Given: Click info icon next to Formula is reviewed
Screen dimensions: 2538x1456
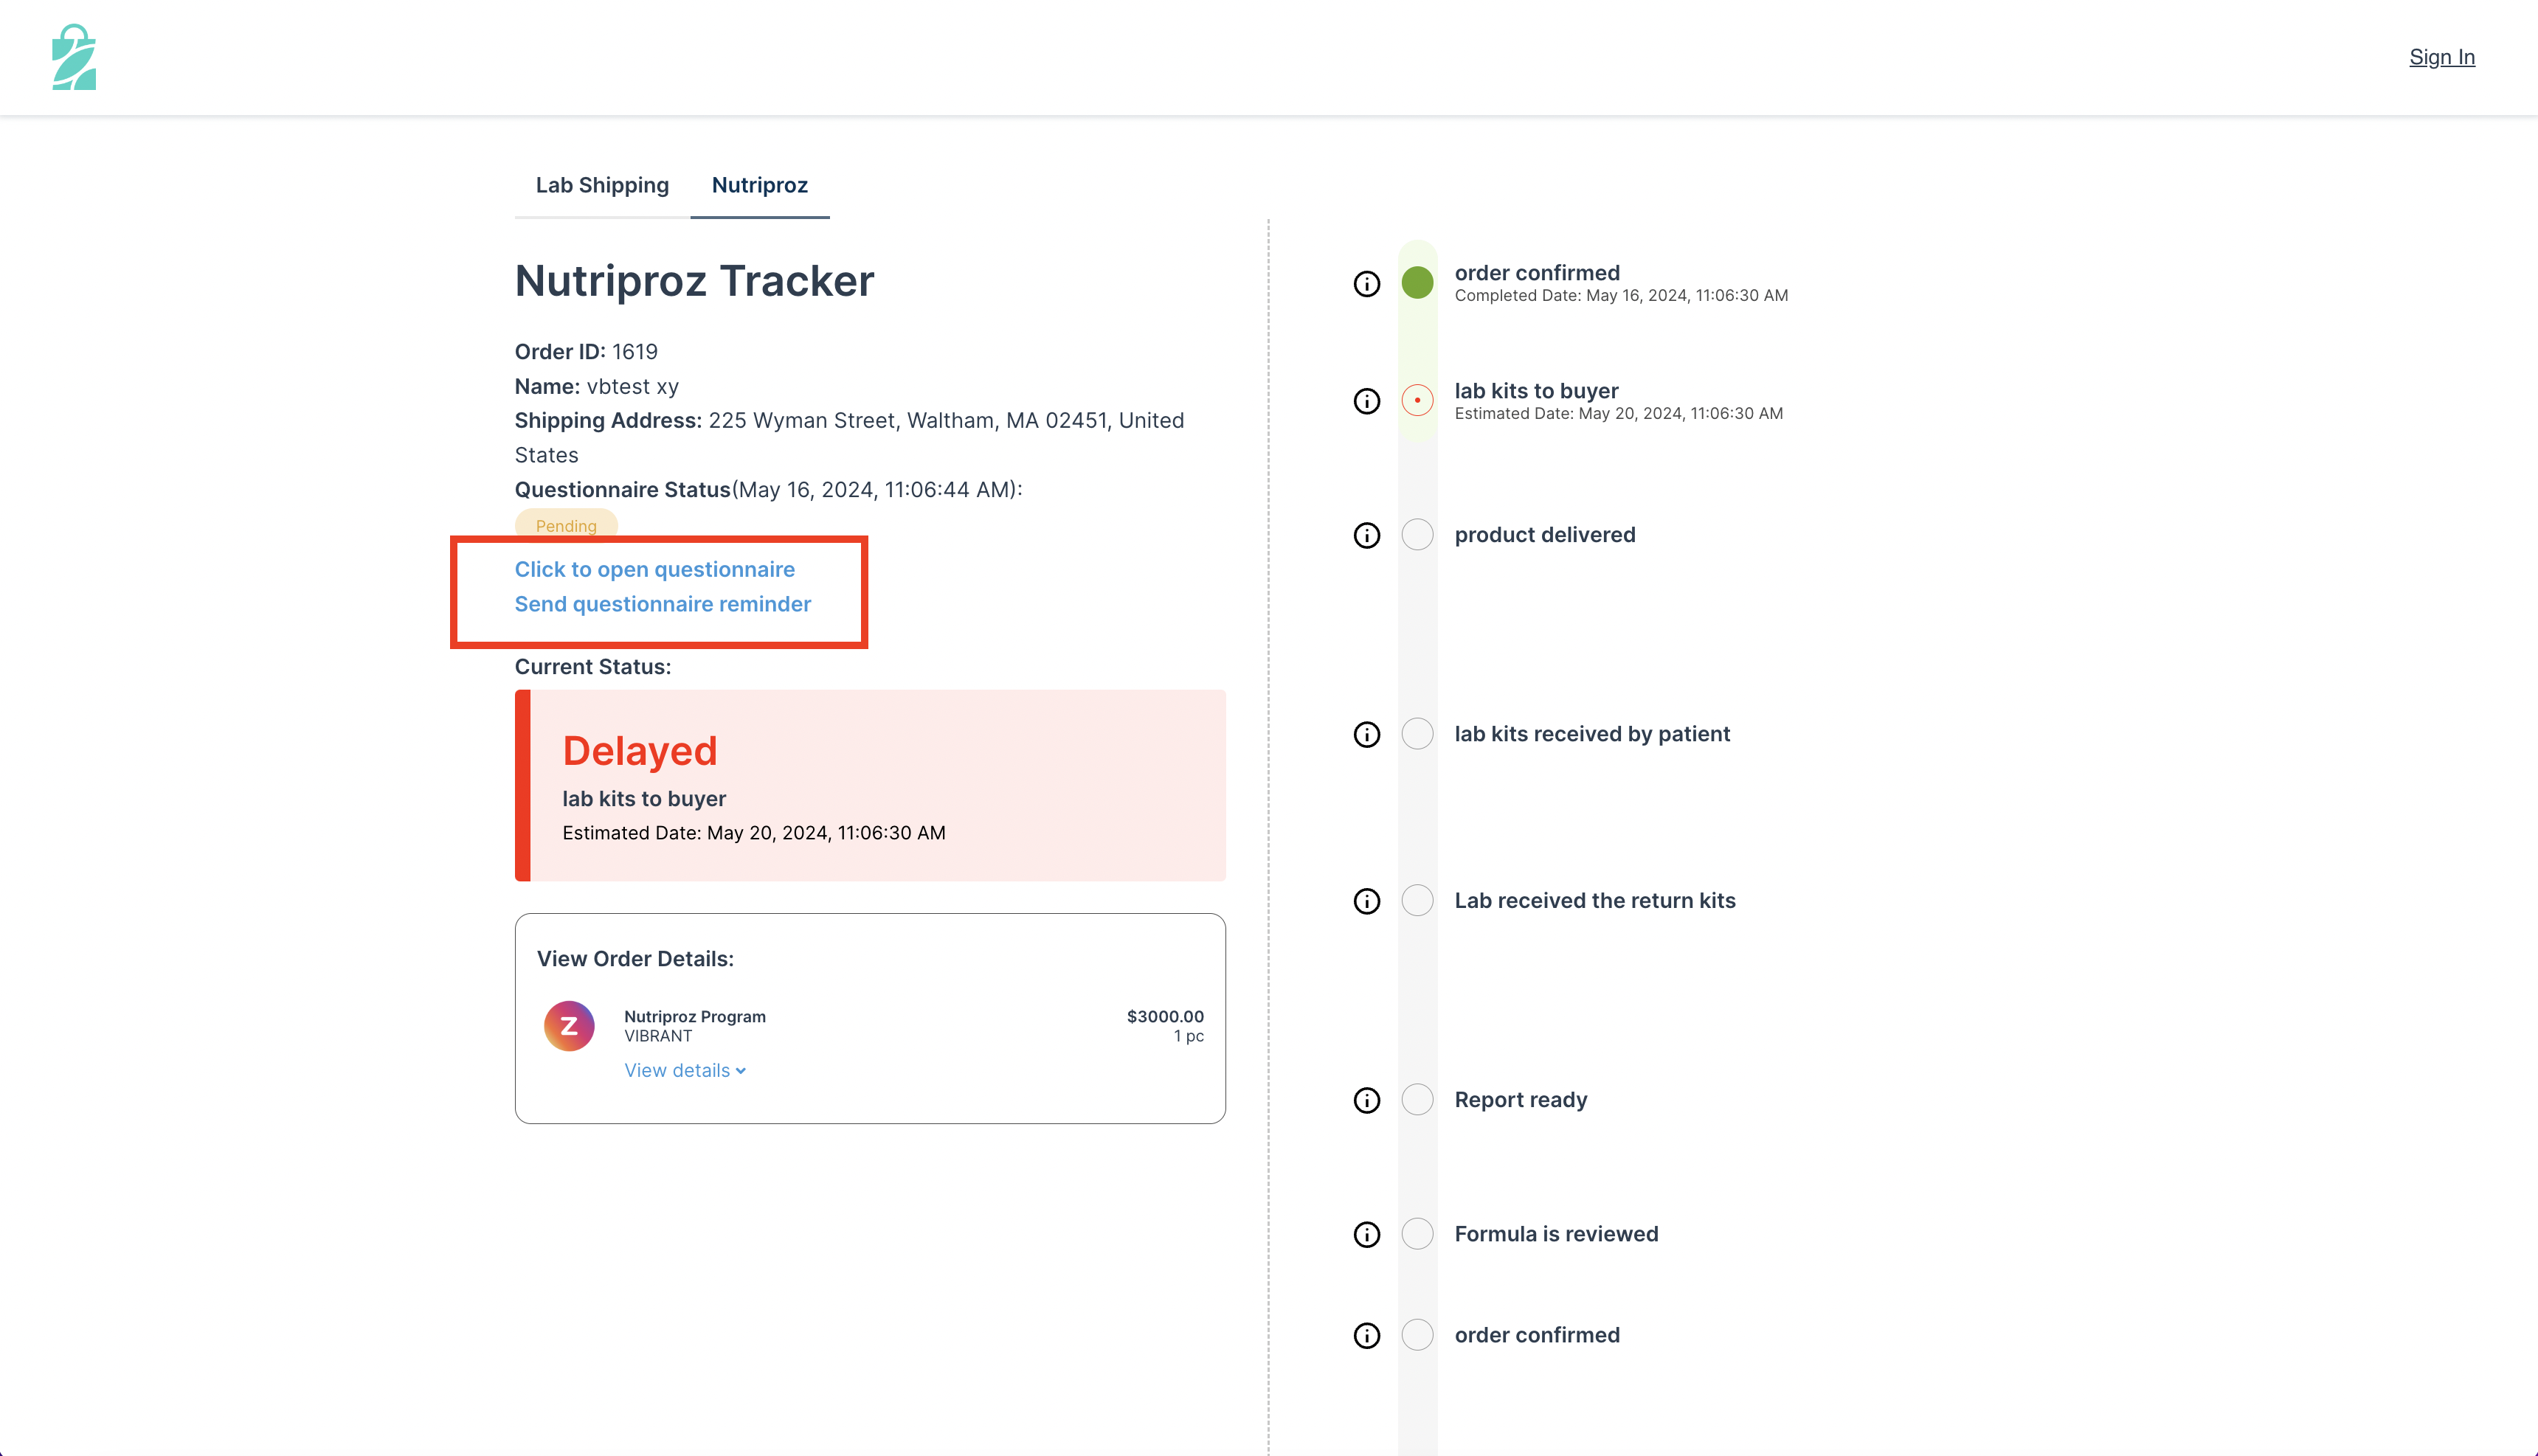Looking at the screenshot, I should click(x=1366, y=1234).
